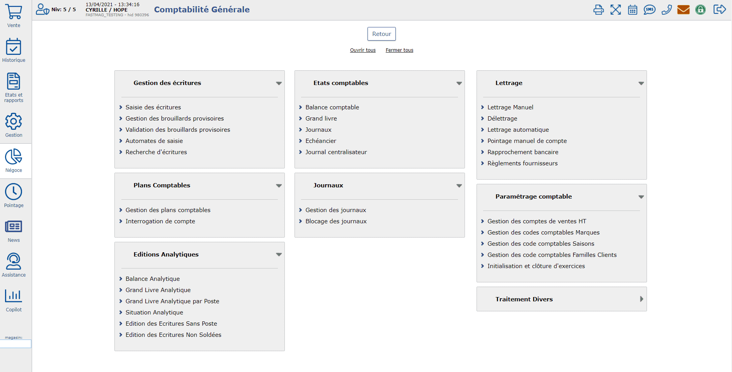Open the Copilot chart icon
The width and height of the screenshot is (732, 372).
14,300
